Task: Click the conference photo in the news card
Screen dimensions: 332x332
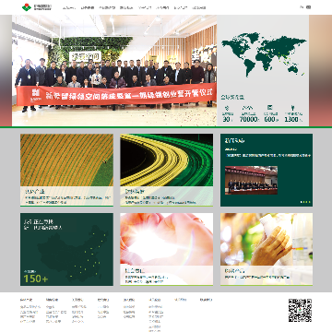Action: [x=251, y=180]
